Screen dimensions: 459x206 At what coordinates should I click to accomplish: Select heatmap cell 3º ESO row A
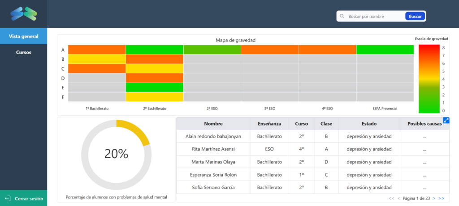[270, 50]
